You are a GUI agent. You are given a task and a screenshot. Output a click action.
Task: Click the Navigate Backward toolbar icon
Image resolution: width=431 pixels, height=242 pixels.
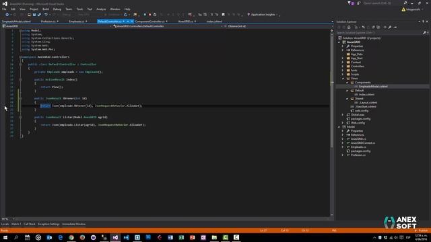[x=7, y=15]
